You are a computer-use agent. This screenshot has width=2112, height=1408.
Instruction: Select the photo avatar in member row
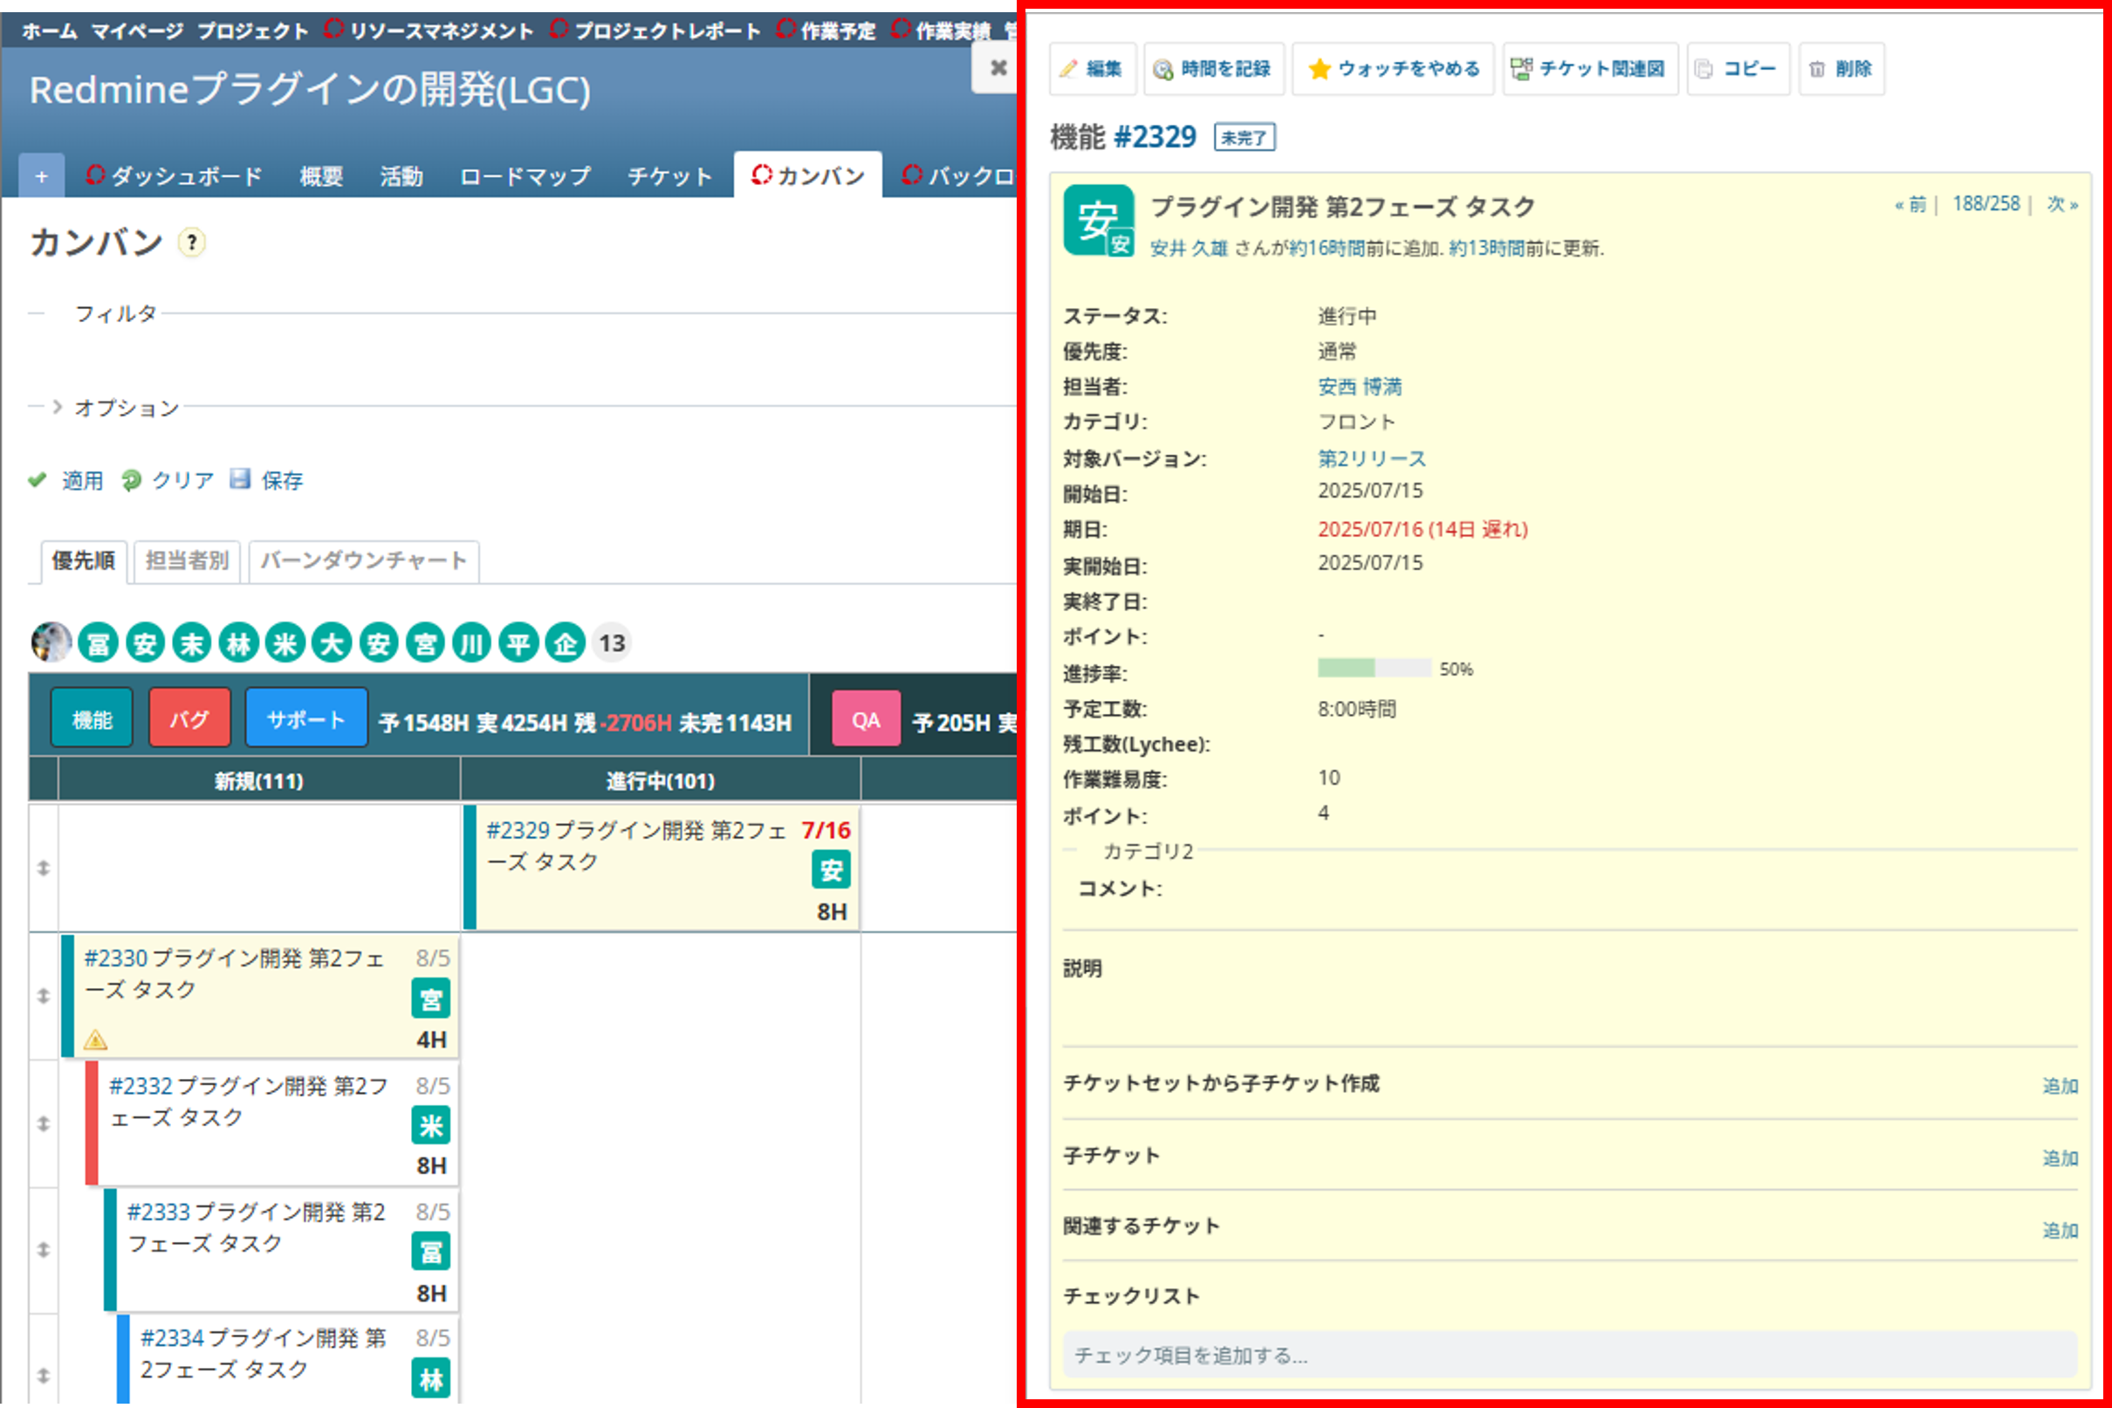51,643
